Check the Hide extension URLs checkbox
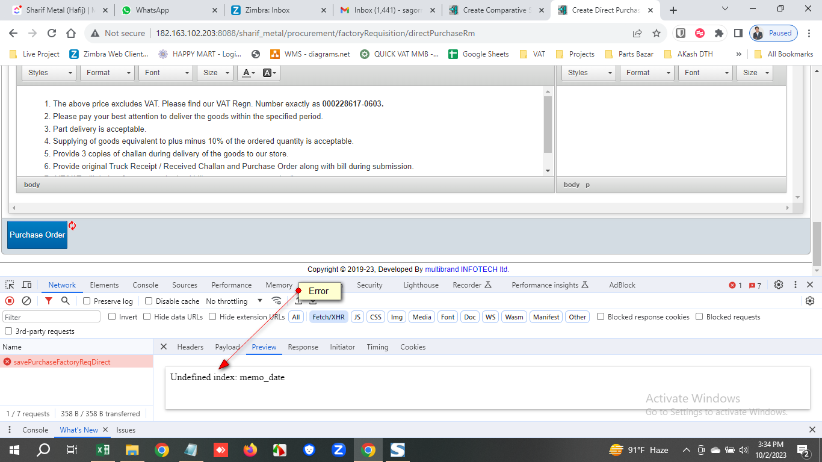Image resolution: width=822 pixels, height=462 pixels. [x=212, y=316]
